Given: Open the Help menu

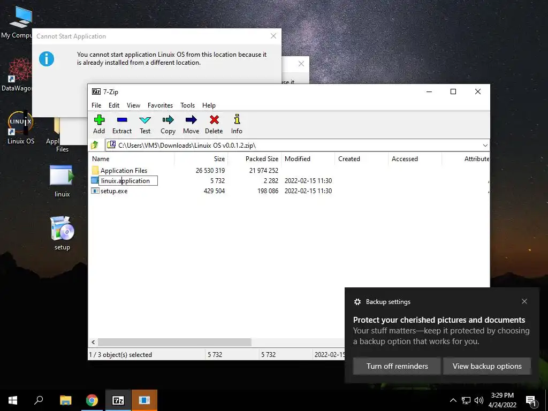Looking at the screenshot, I should (209, 105).
